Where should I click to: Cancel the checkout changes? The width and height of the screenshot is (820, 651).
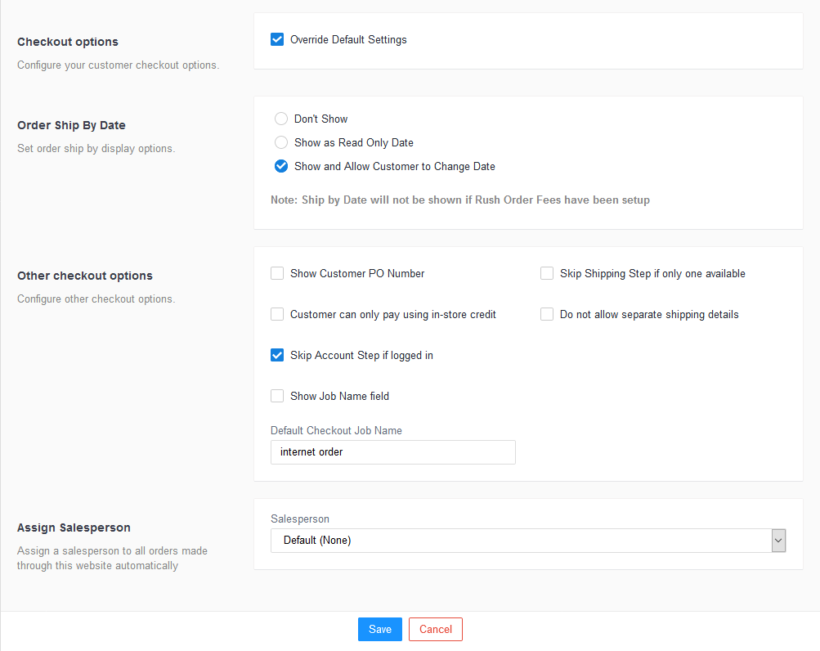(435, 629)
